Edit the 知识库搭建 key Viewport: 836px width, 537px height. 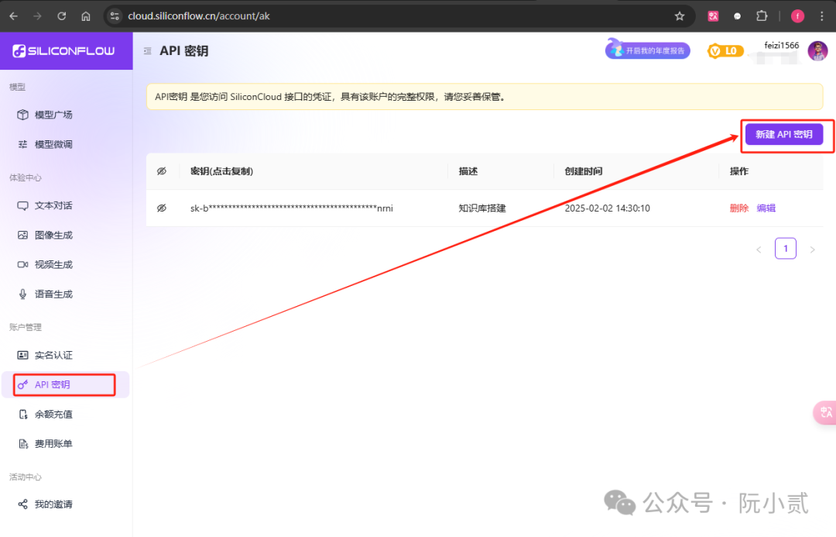pos(766,208)
